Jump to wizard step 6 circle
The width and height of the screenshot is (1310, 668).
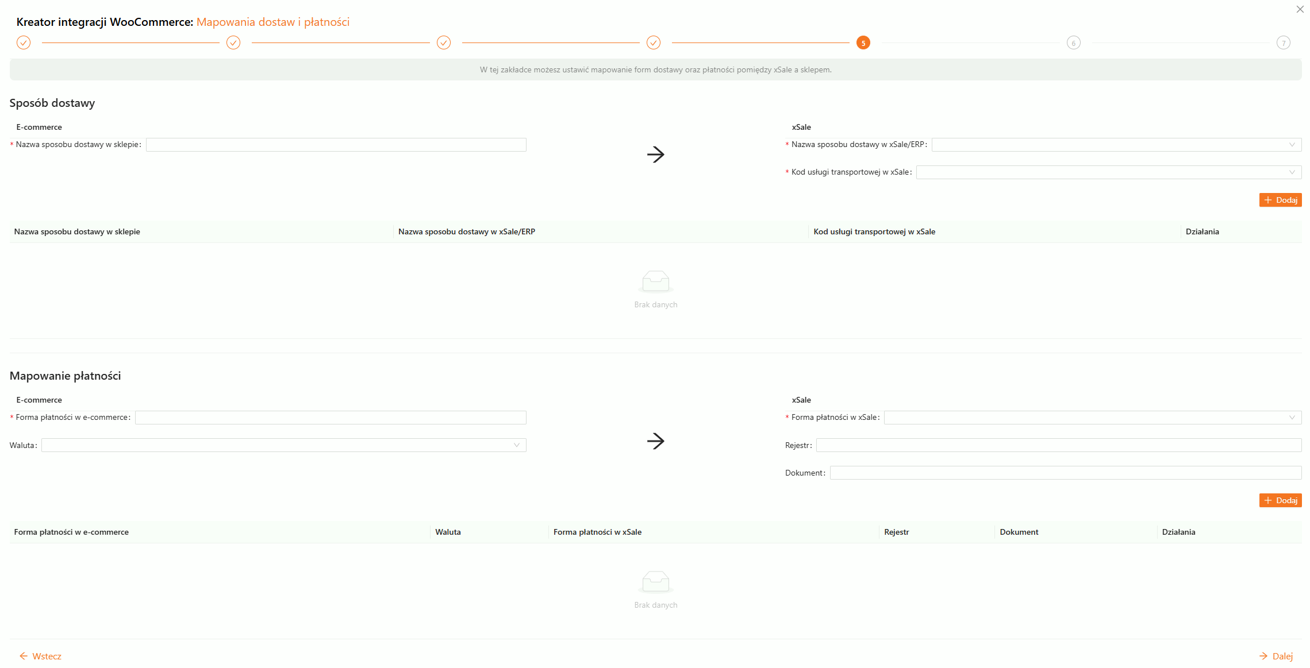click(1073, 43)
